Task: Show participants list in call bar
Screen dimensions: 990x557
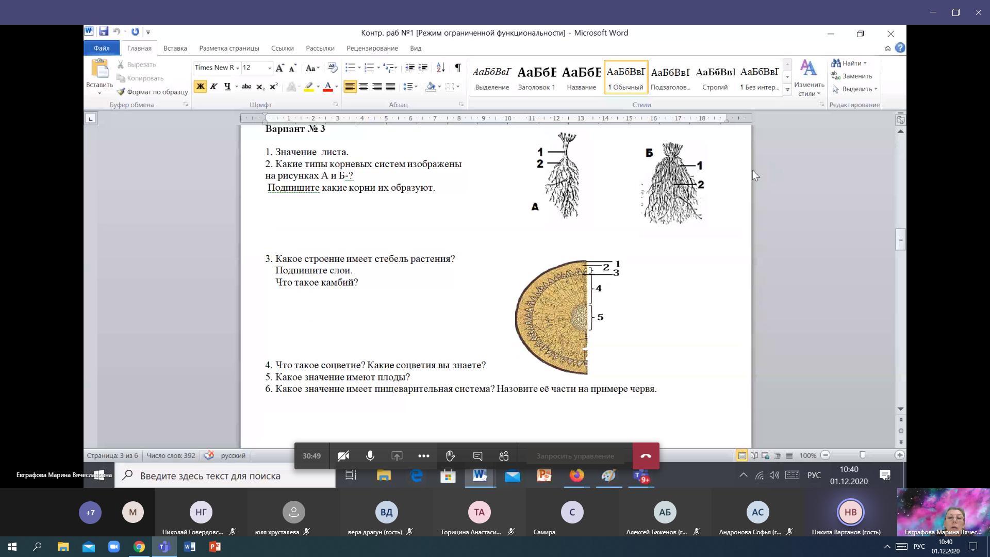Action: 504,456
